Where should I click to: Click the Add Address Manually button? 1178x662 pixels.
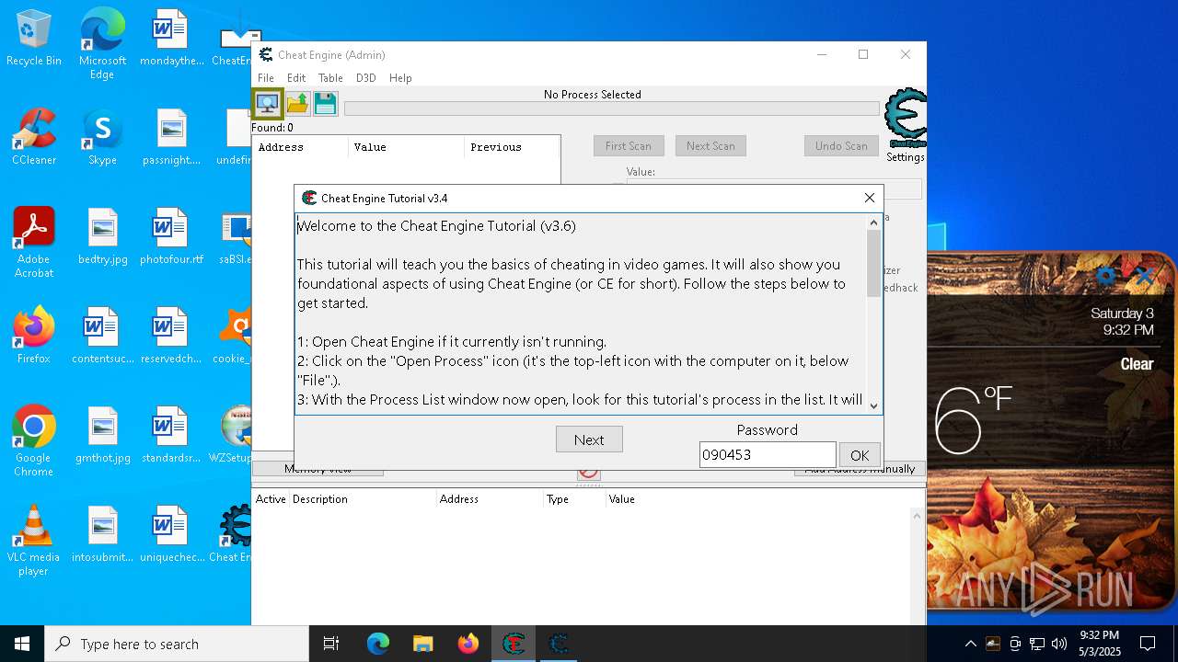click(860, 470)
